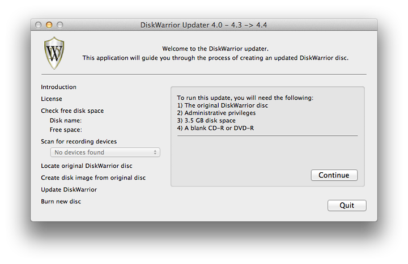Select the Introduction step label
The image size is (408, 264).
58,87
